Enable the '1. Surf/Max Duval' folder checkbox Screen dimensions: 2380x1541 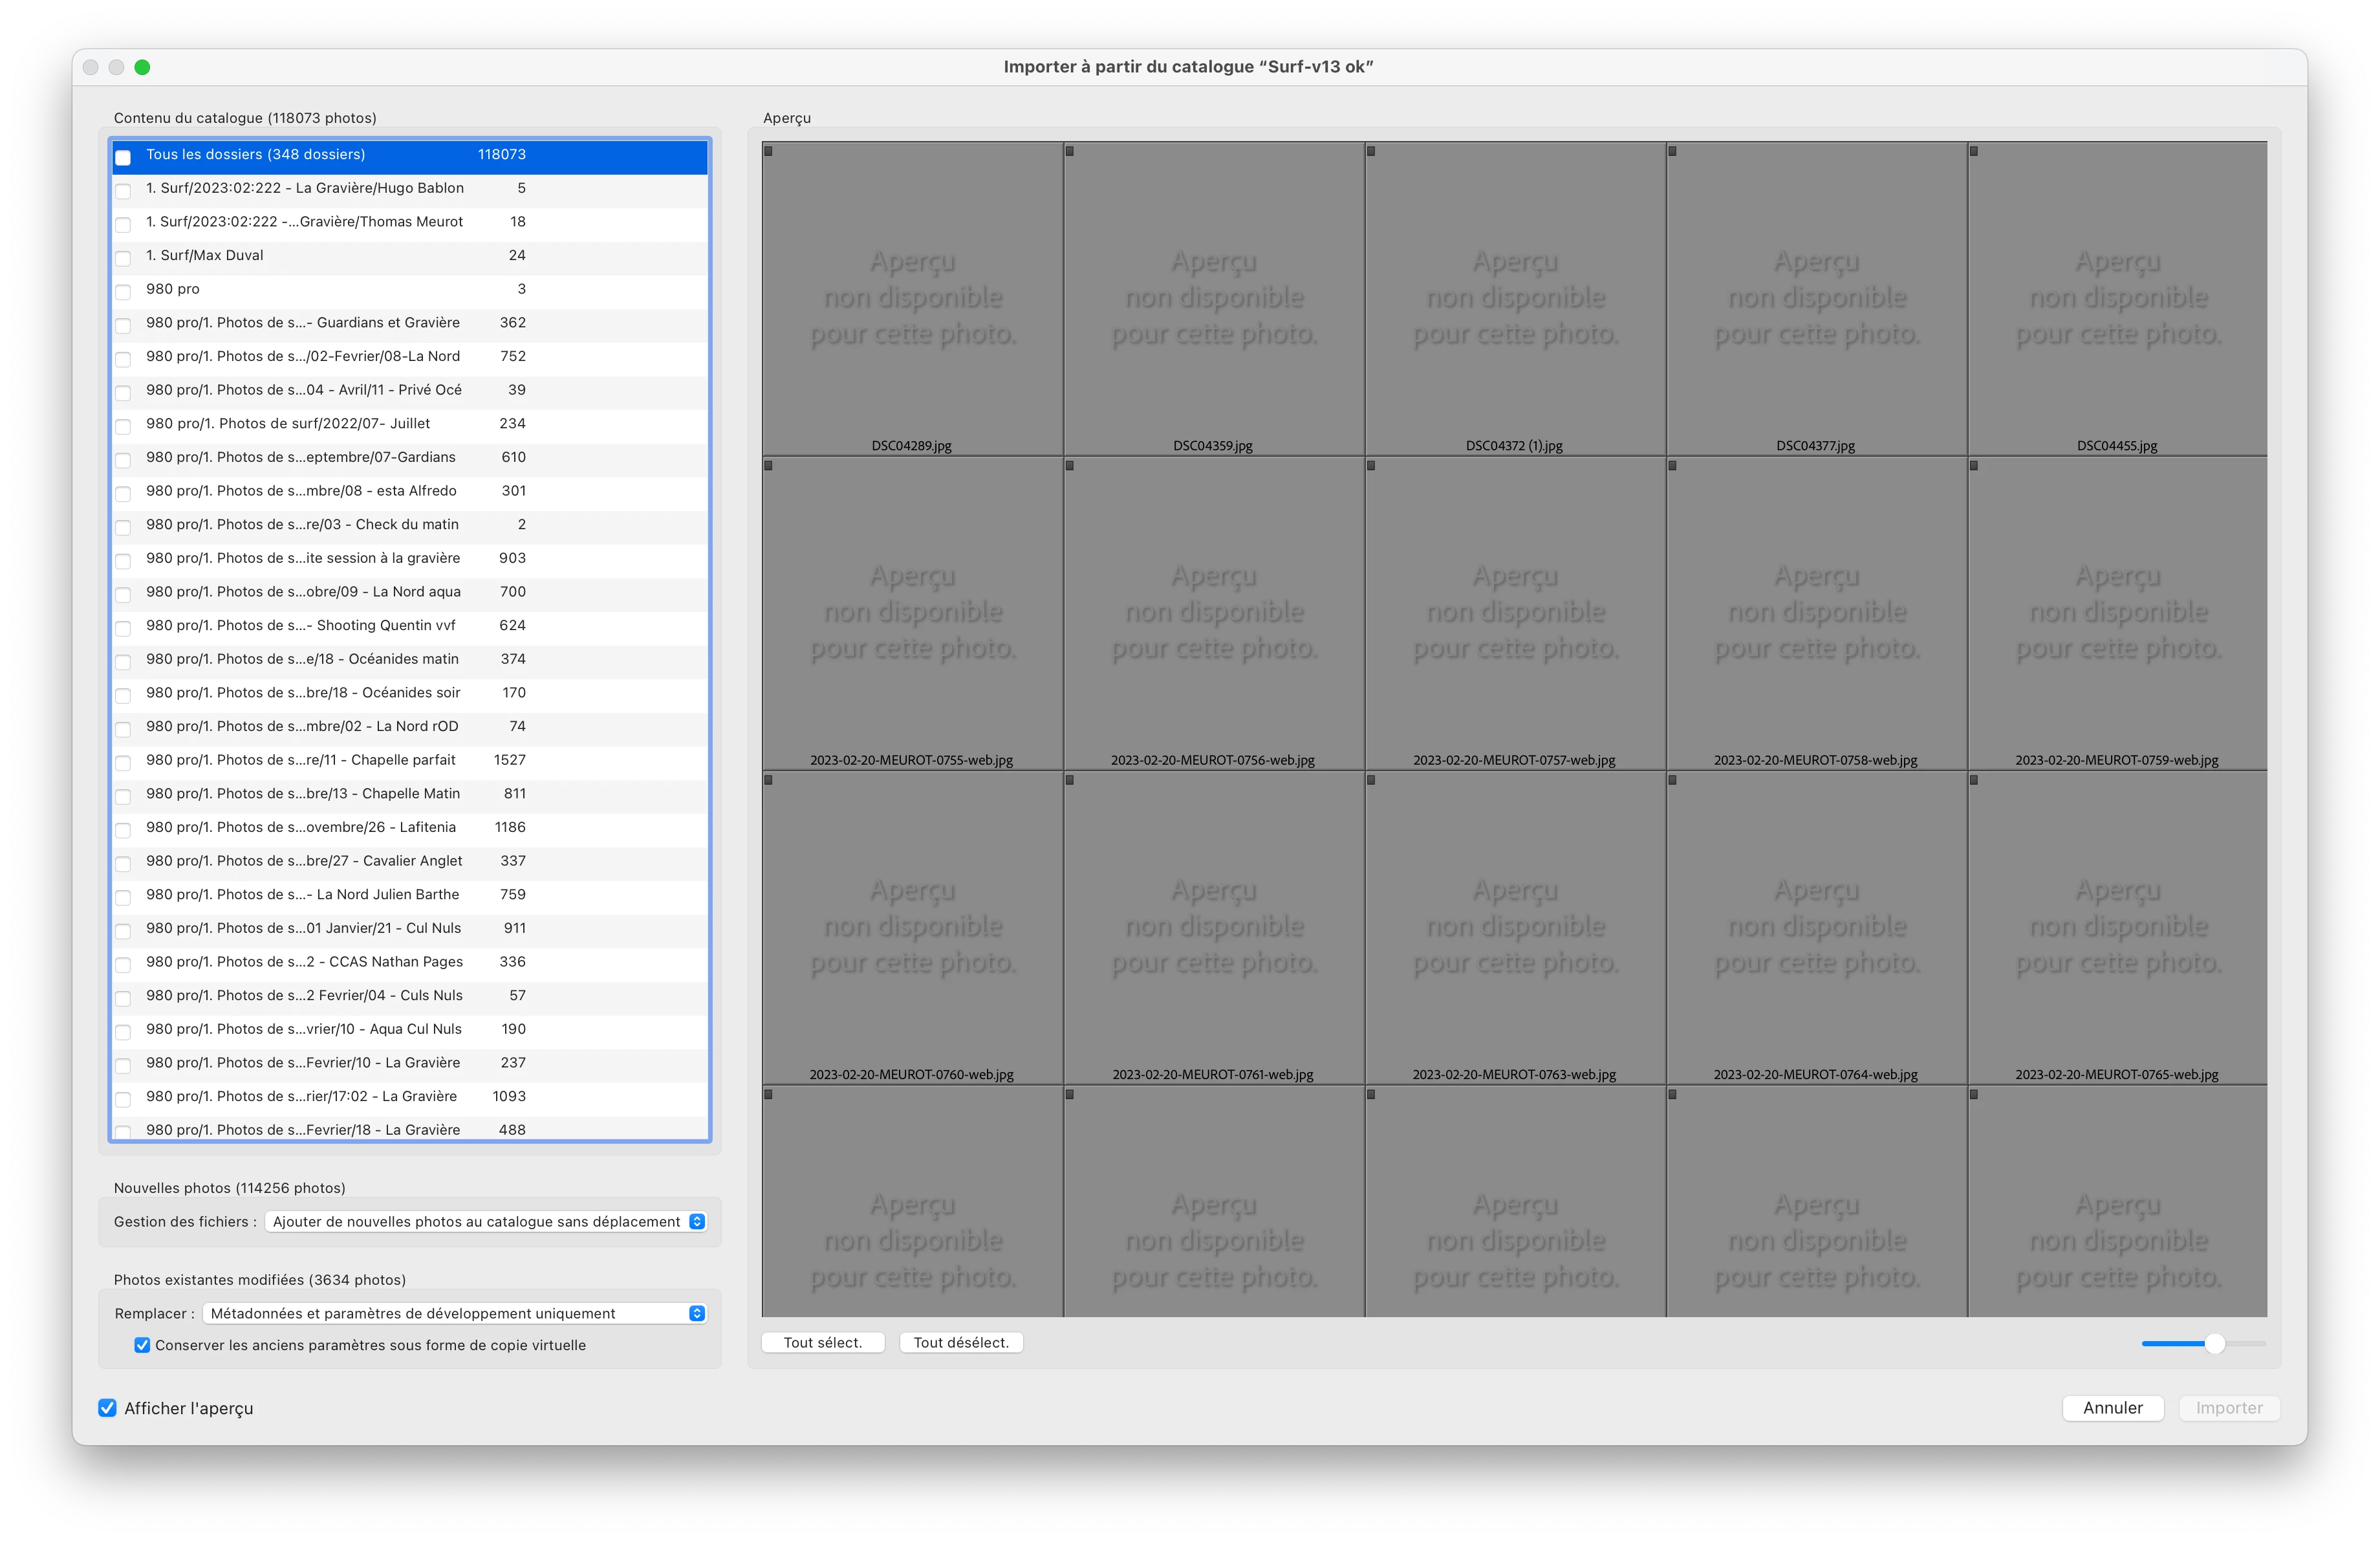click(123, 258)
